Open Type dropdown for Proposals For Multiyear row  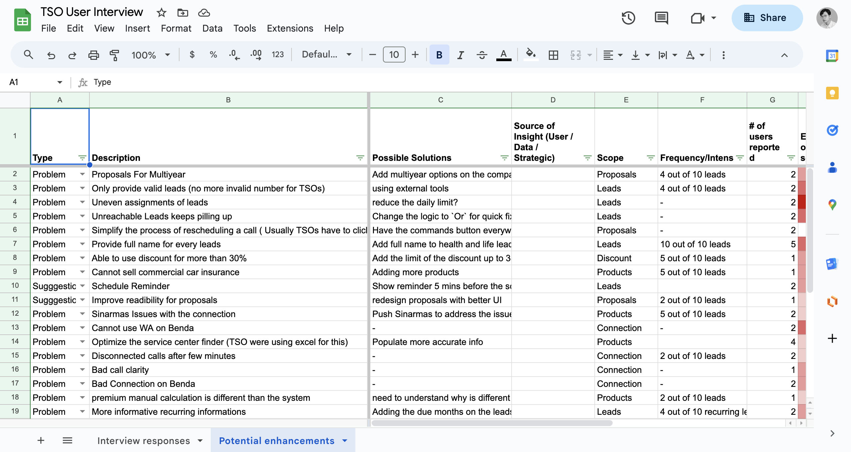82,174
